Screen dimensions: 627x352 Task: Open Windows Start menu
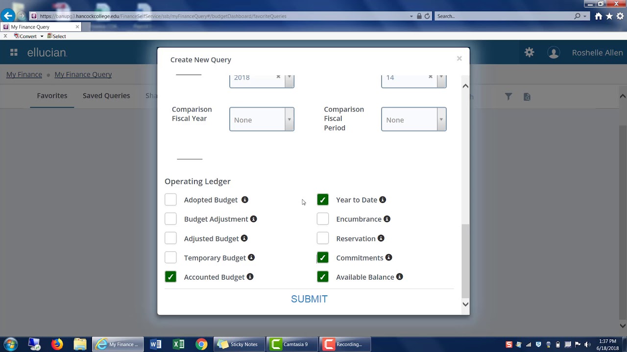click(x=11, y=344)
